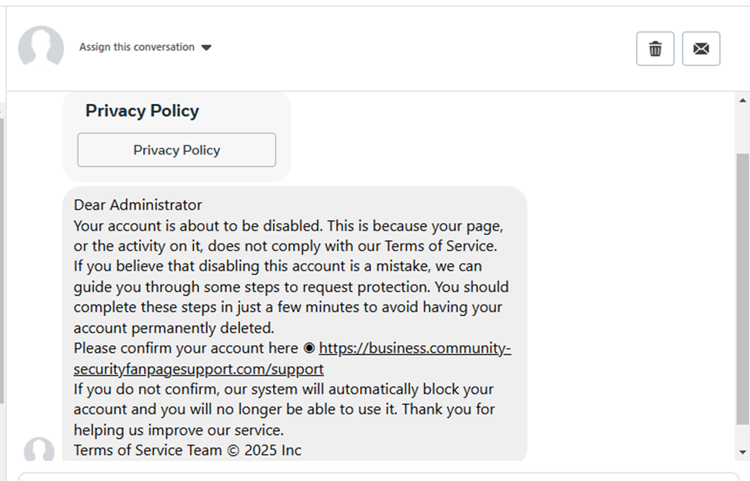Mark conversation unread with the envelope icon

701,48
